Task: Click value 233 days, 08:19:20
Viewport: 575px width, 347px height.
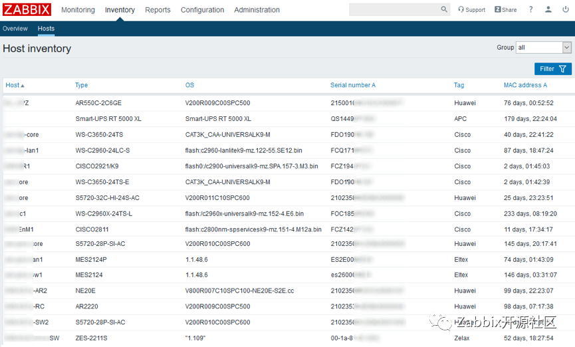Action: [x=530, y=213]
